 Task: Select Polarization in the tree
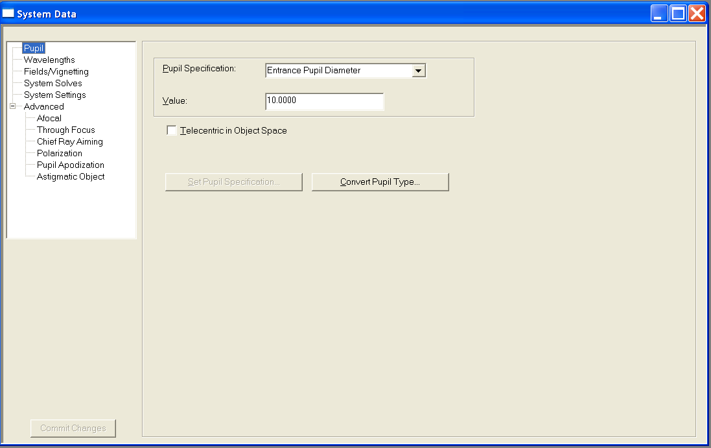click(x=59, y=154)
